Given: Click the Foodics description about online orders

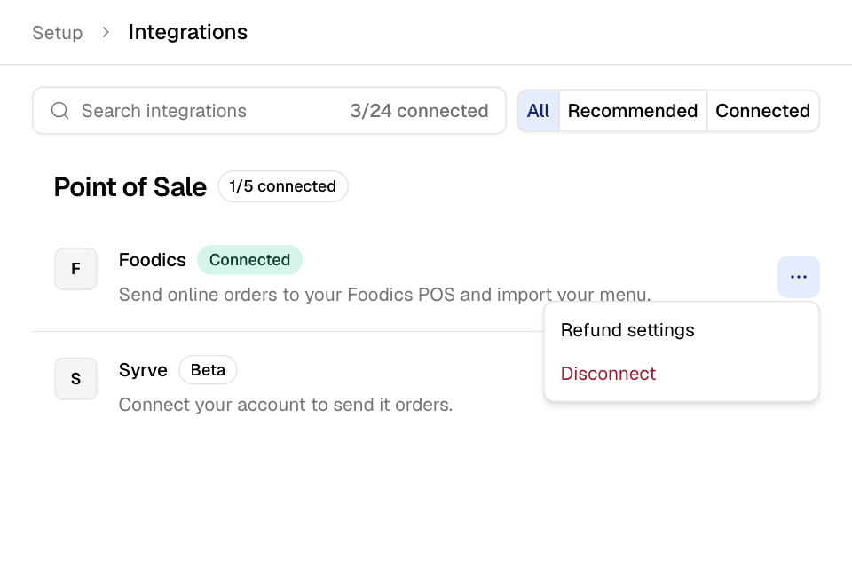Looking at the screenshot, I should coord(384,295).
